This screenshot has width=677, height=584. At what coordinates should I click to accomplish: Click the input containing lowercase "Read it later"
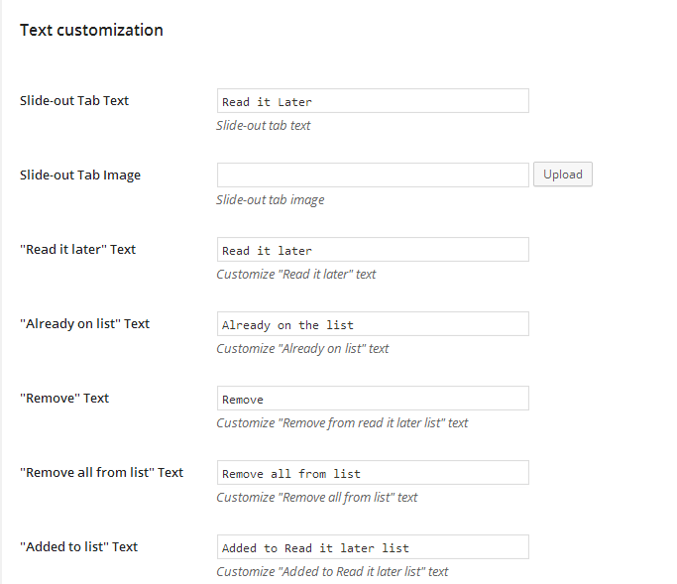pos(373,250)
